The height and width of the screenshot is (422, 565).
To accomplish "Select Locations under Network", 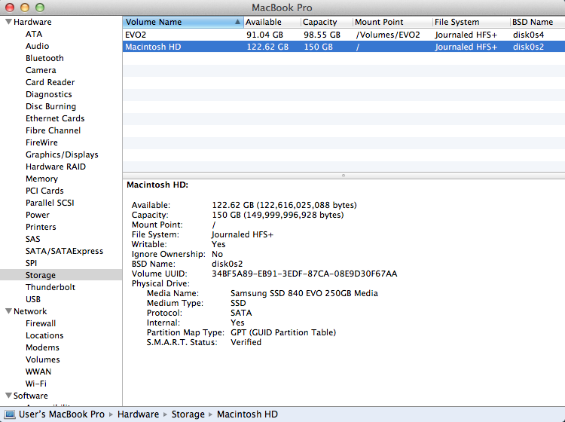I will 44,335.
